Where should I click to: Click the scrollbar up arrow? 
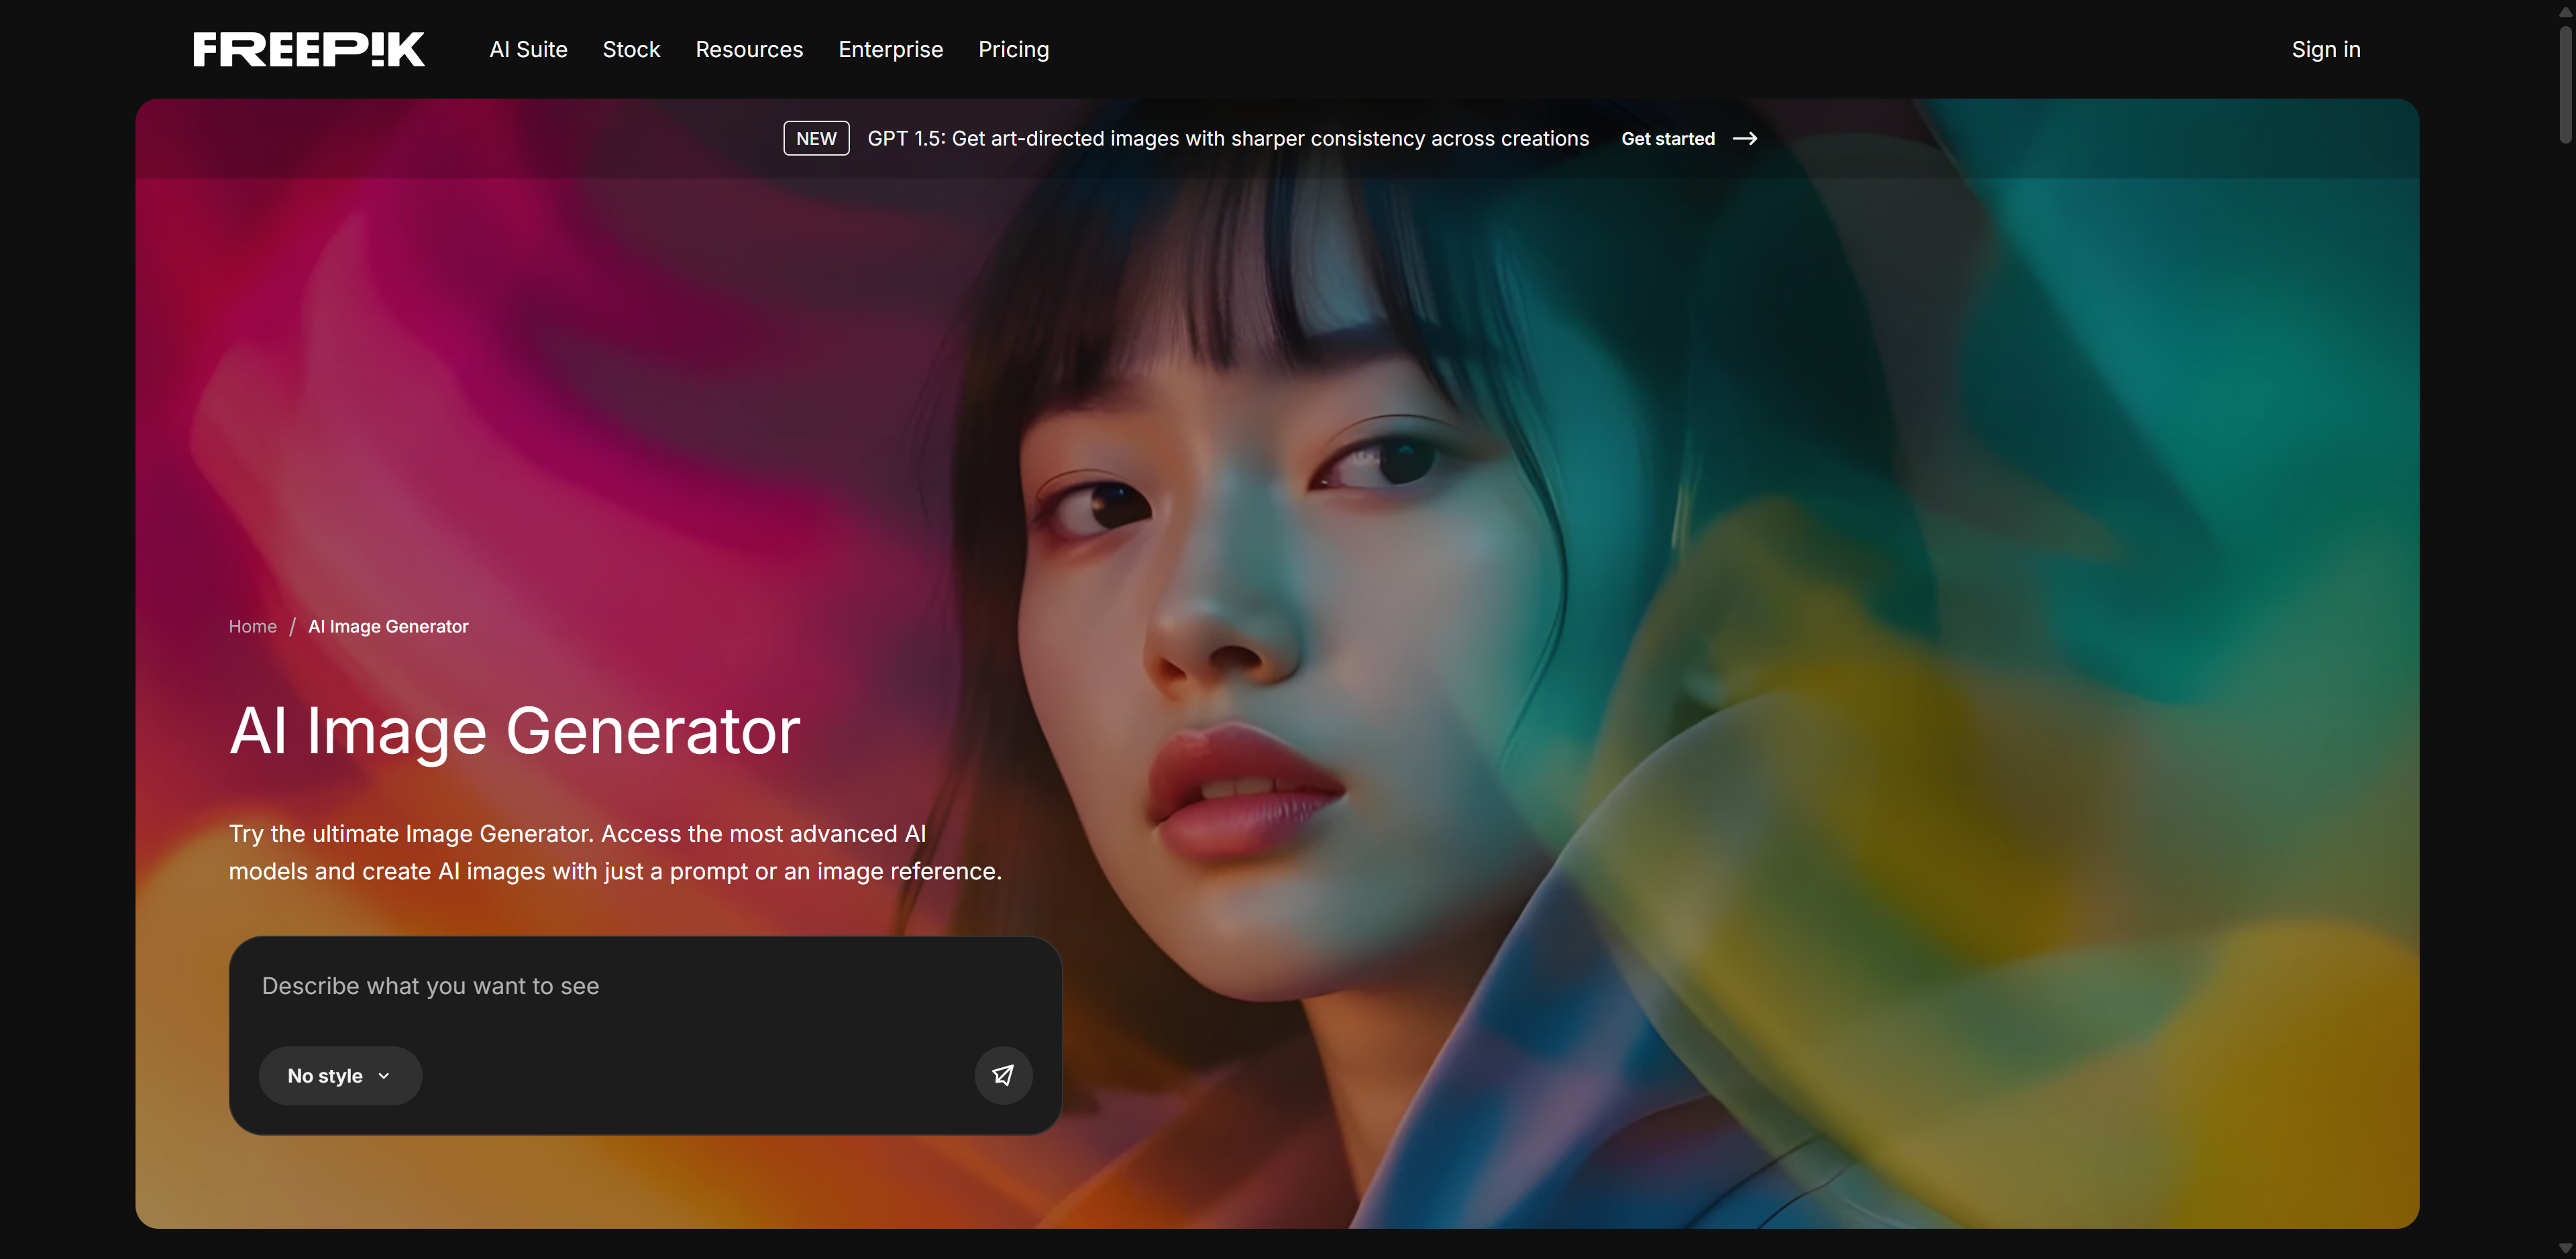(x=2565, y=11)
